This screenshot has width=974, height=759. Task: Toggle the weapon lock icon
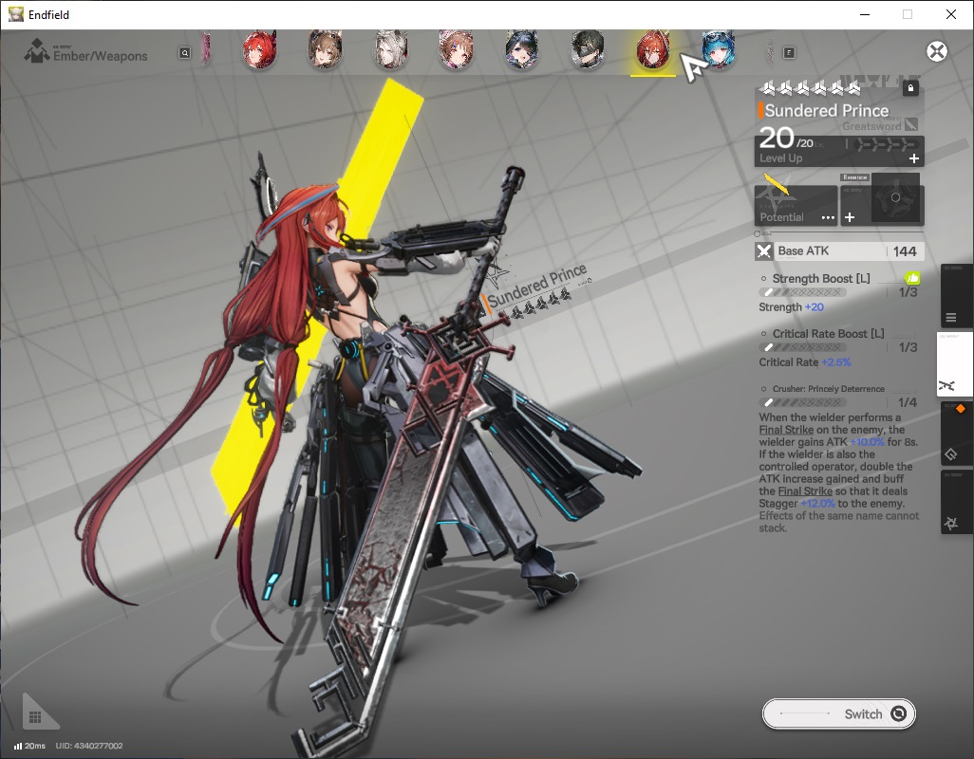pos(910,88)
